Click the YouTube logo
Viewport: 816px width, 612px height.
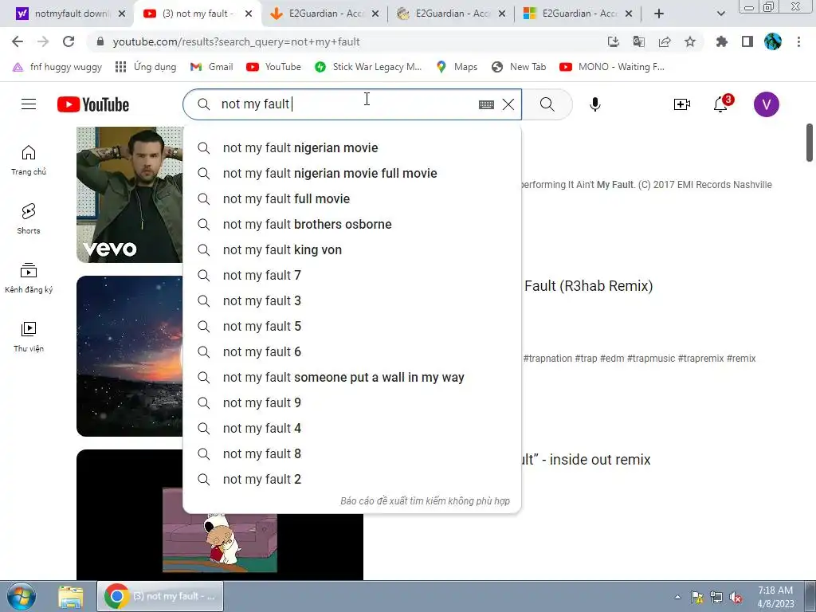point(93,104)
